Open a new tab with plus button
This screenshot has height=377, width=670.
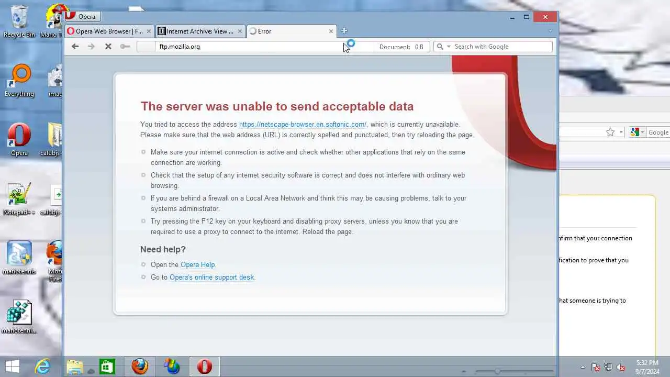click(344, 31)
